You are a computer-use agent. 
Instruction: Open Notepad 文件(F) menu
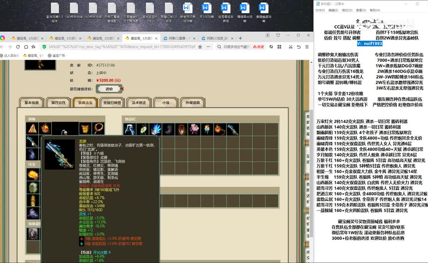[x=320, y=10]
